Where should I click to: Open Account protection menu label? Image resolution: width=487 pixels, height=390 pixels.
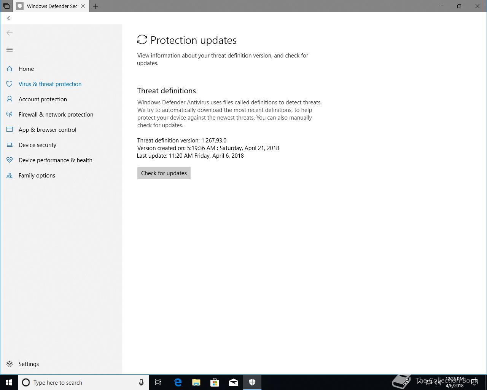click(x=43, y=99)
